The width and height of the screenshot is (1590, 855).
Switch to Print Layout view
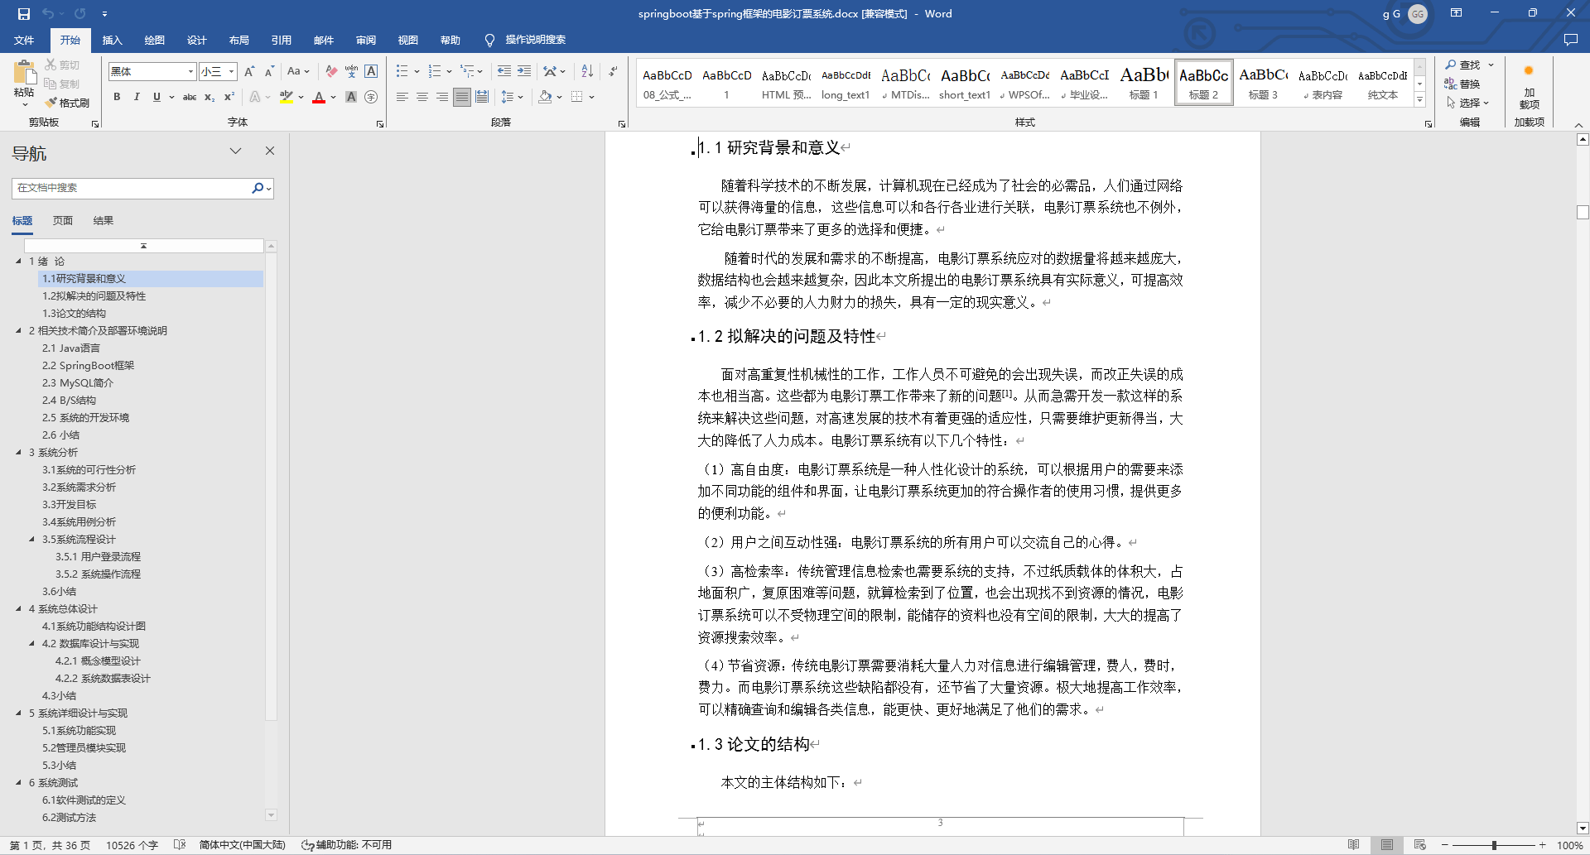pyautogui.click(x=1387, y=845)
